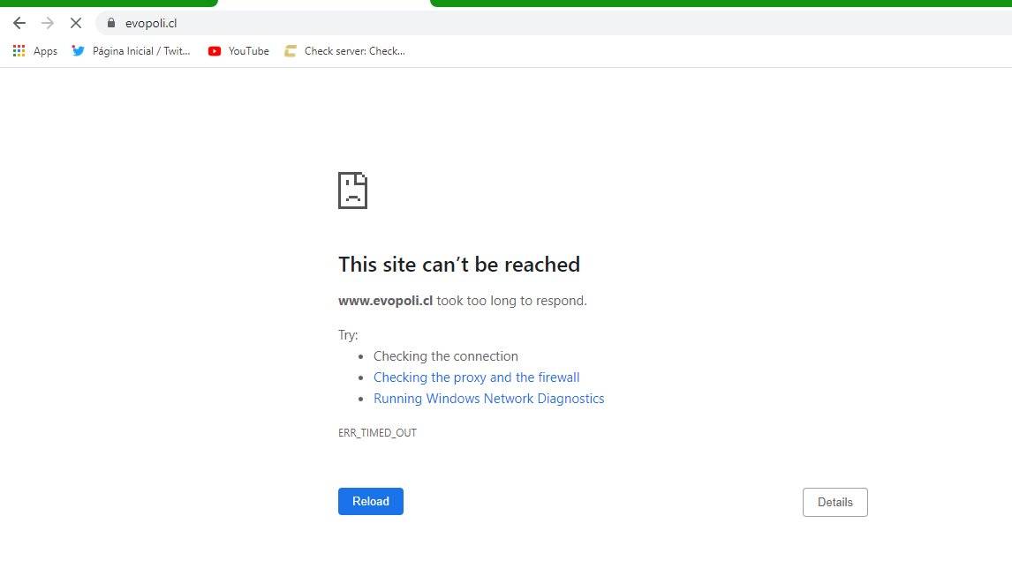The width and height of the screenshot is (1012, 568).
Task: Click the Checking the connection text
Action: tap(445, 356)
